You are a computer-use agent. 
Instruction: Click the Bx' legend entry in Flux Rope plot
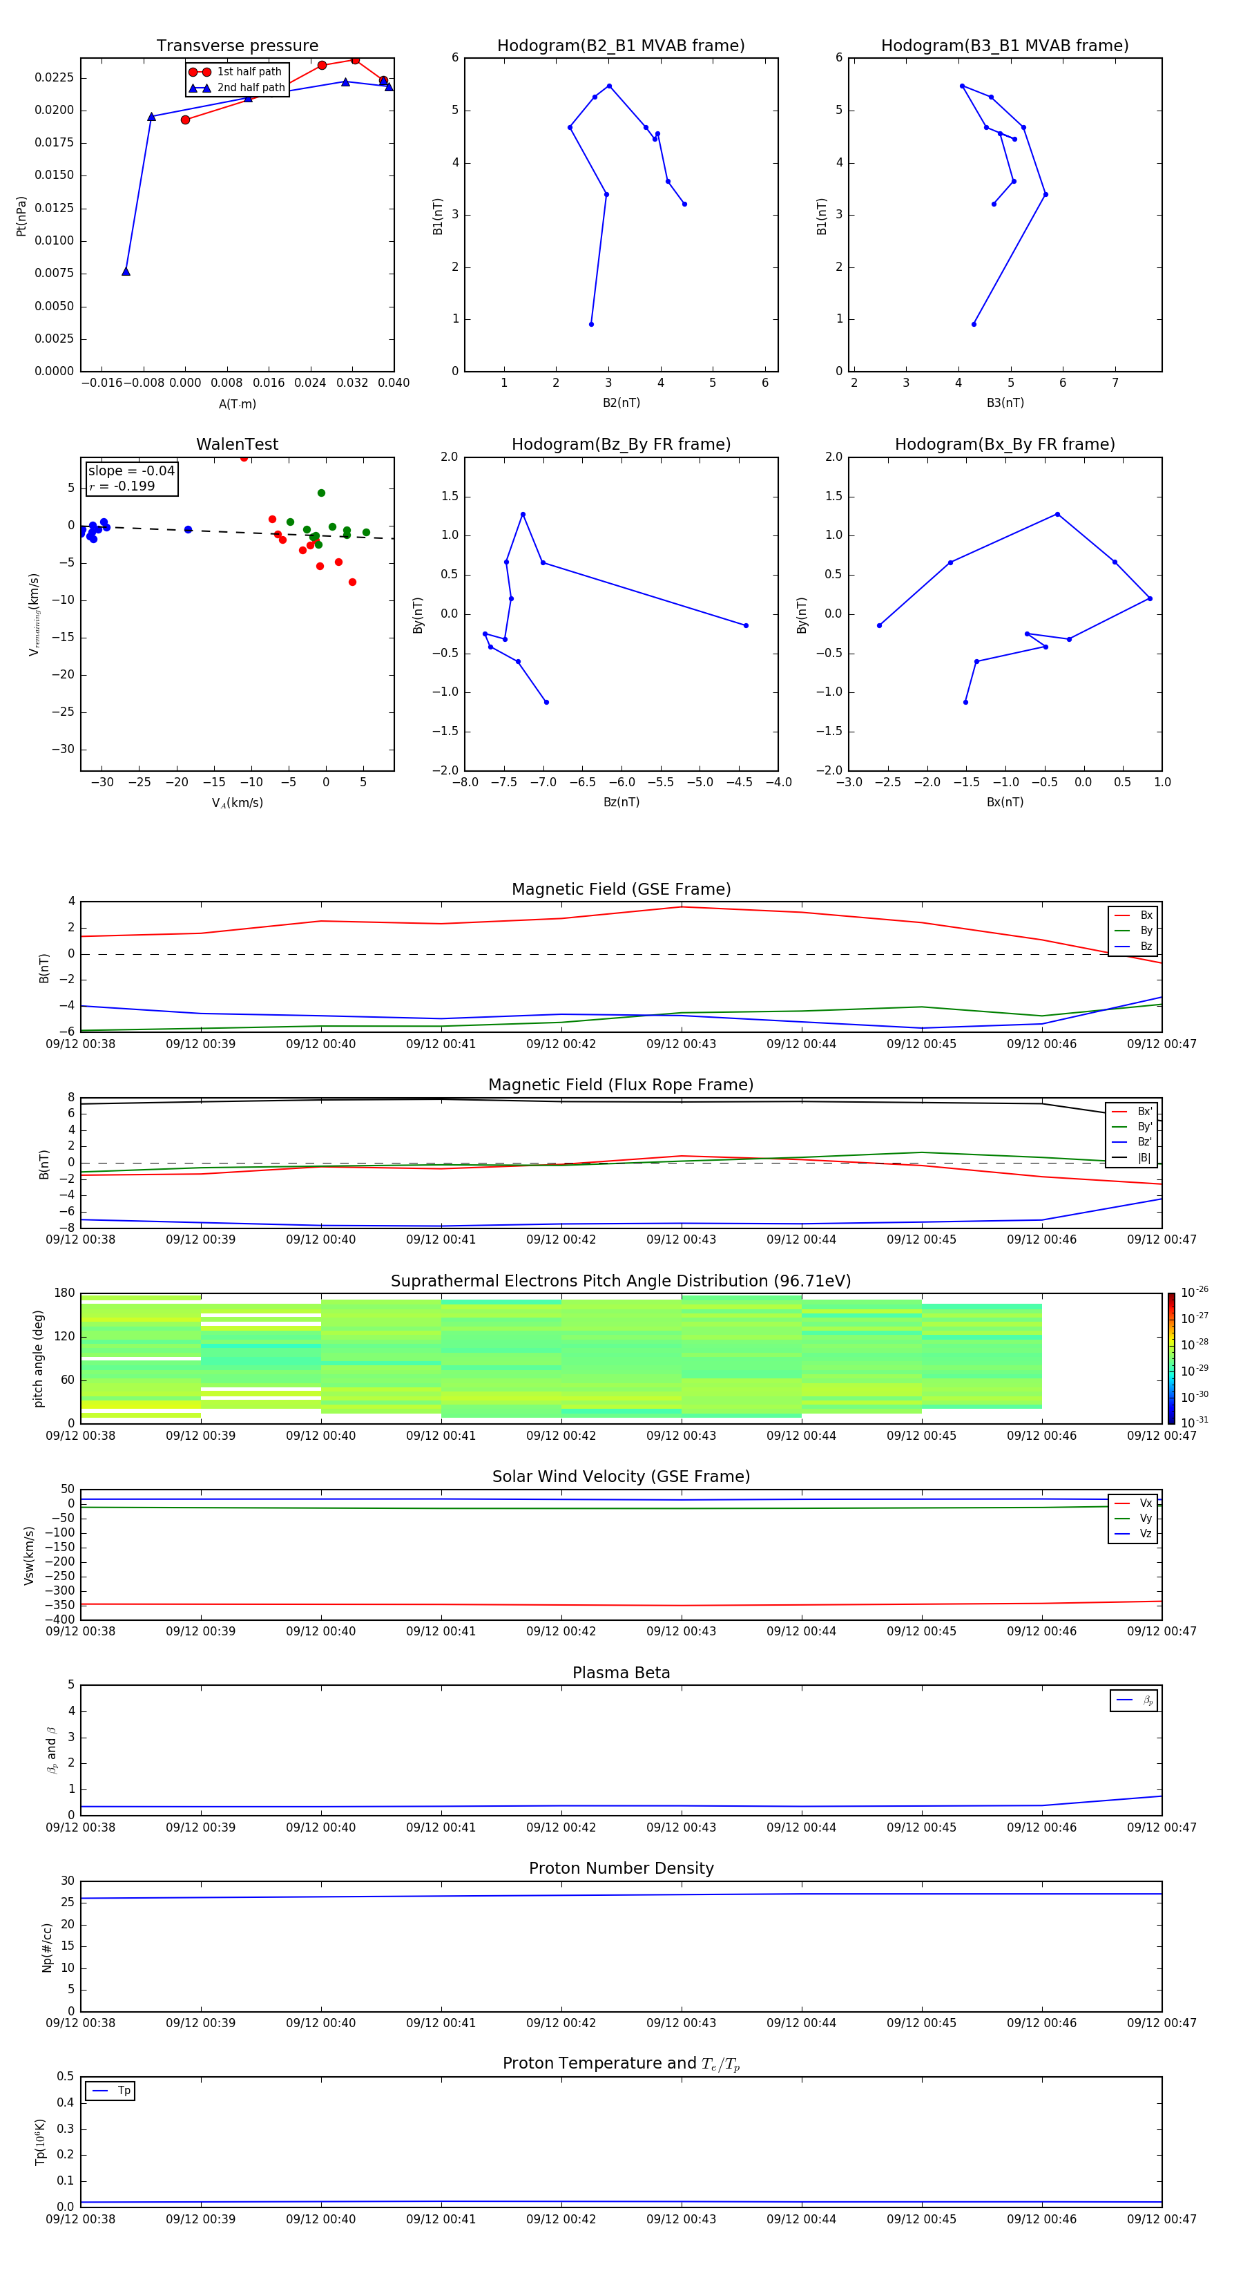[x=1133, y=1112]
